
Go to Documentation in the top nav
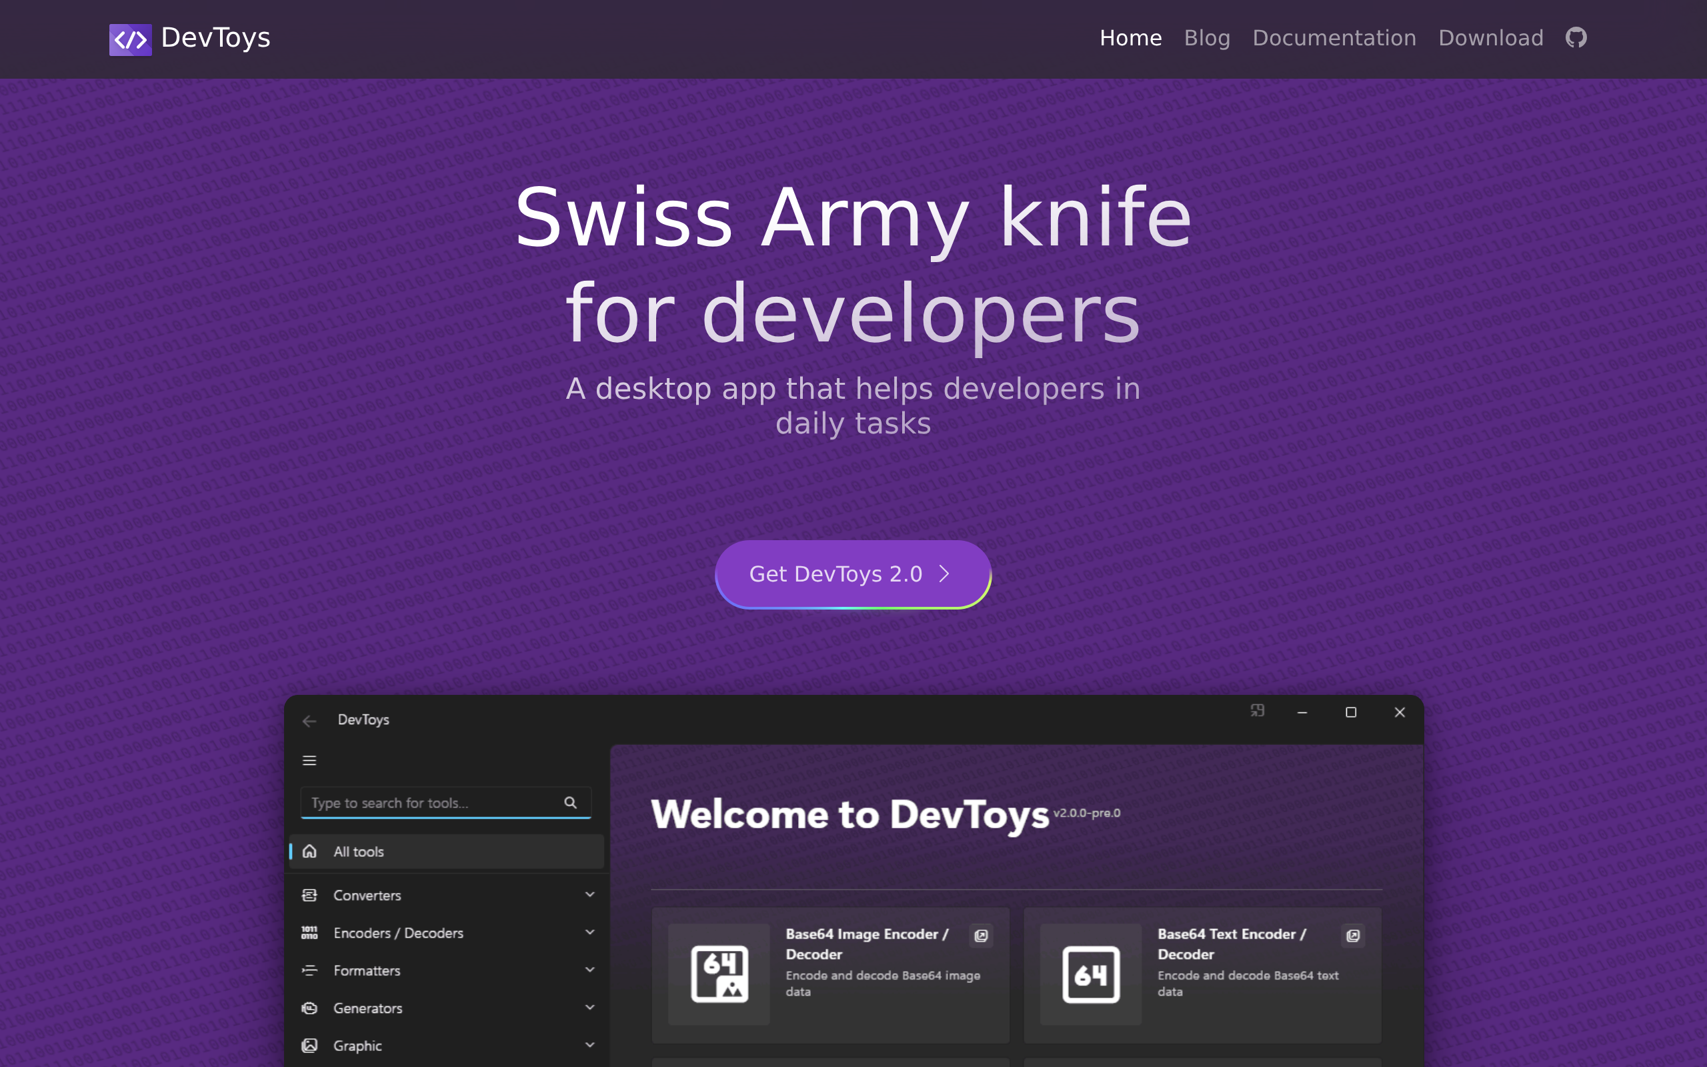click(1334, 38)
